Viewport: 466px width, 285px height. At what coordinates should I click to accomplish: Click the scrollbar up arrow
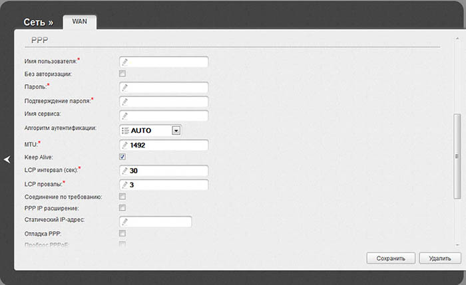click(457, 39)
